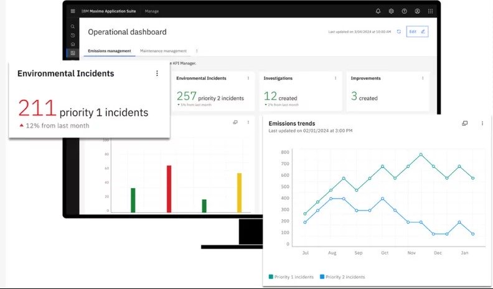
Task: Click the Edit button
Action: point(416,31)
